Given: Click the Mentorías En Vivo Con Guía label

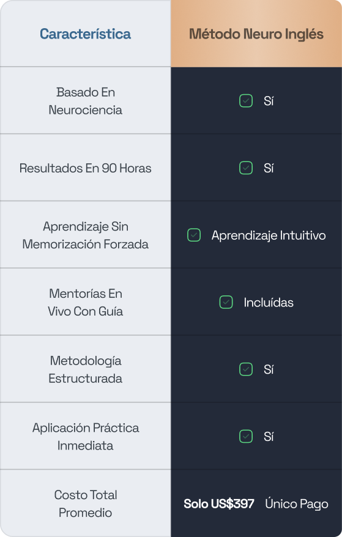Looking at the screenshot, I should [x=85, y=302].
